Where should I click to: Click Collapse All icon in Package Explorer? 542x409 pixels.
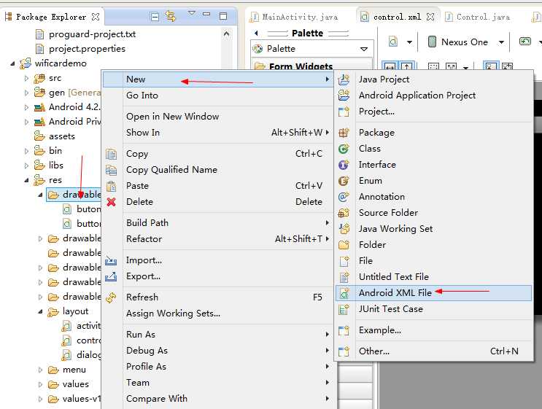point(155,16)
